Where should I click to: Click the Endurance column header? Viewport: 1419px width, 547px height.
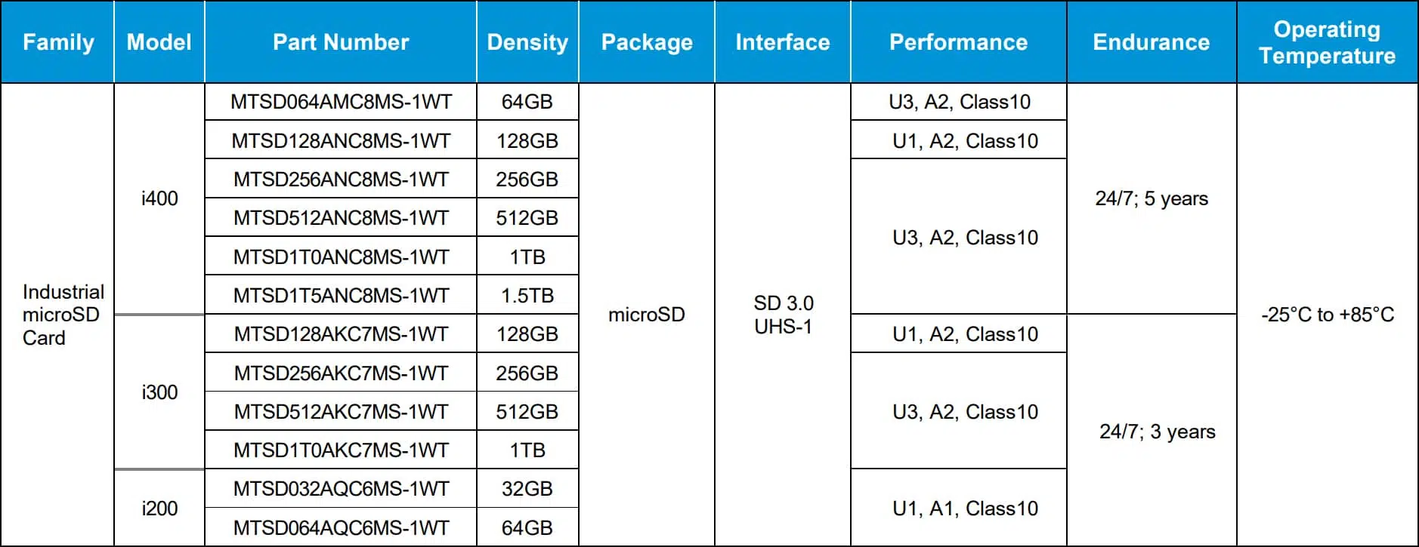click(1152, 41)
